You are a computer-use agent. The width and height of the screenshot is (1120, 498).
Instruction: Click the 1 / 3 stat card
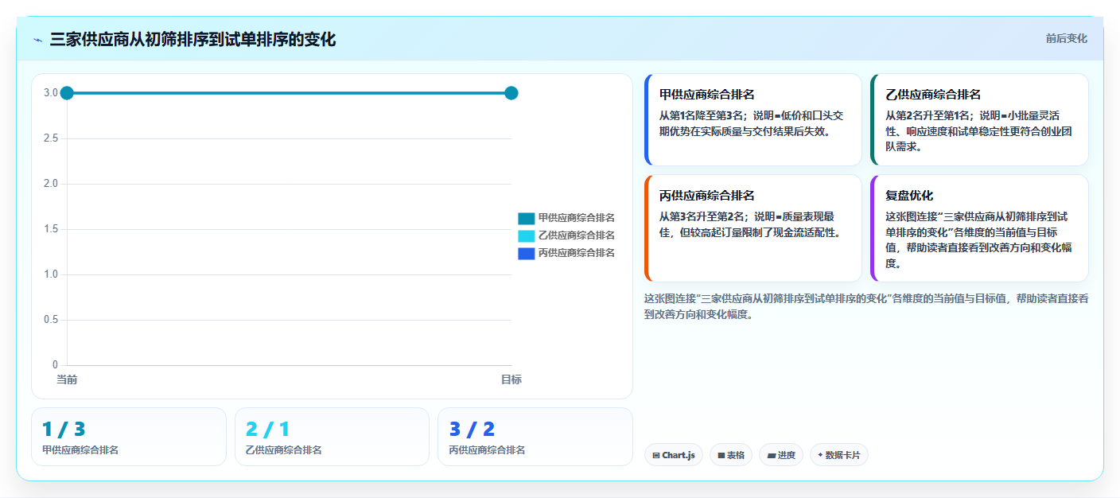coord(129,437)
